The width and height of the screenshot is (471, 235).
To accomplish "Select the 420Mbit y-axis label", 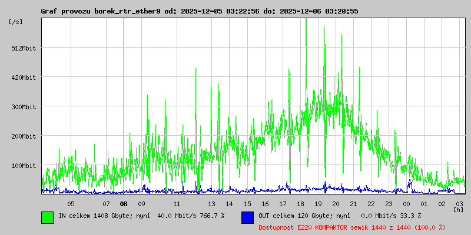I will click(x=24, y=78).
